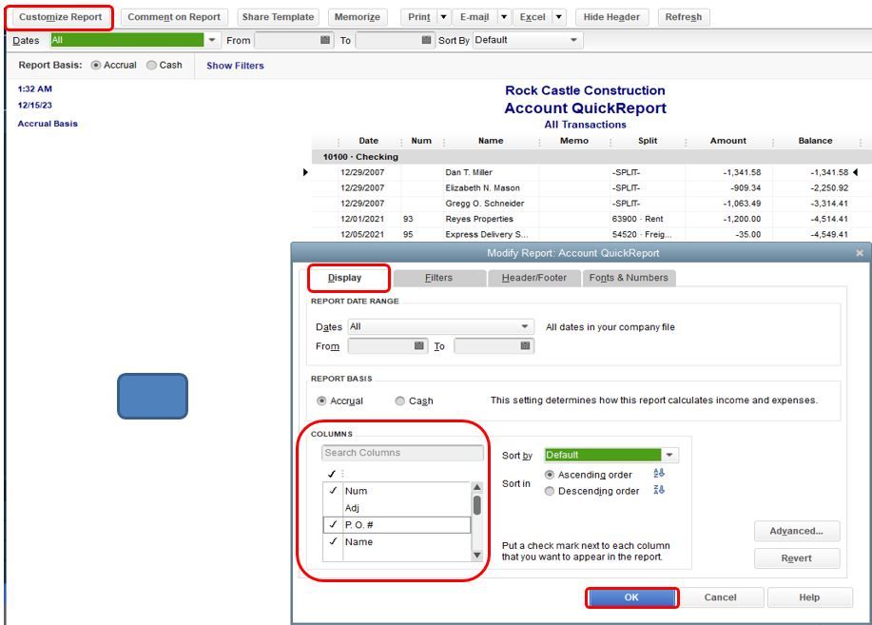The width and height of the screenshot is (872, 625).
Task: Select Accrual in top report basis
Action: click(x=96, y=65)
